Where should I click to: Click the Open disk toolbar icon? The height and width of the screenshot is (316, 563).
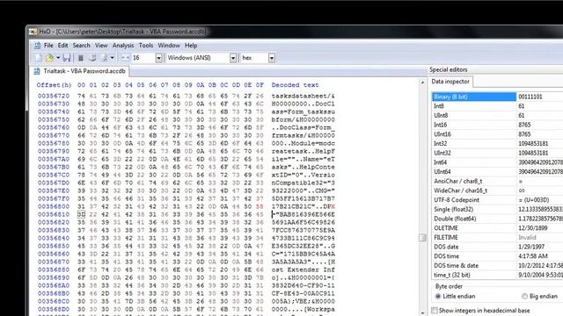(92, 58)
